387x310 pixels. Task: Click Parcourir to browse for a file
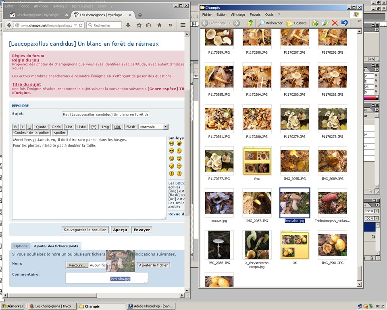tap(77, 265)
